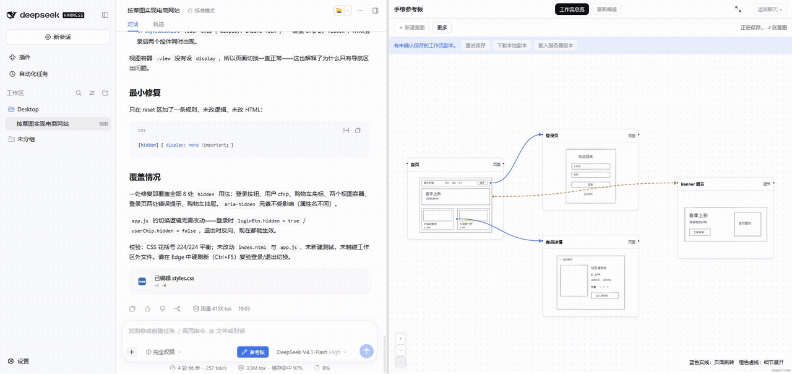Click the 工作区 section label
792x374 pixels.
click(15, 93)
